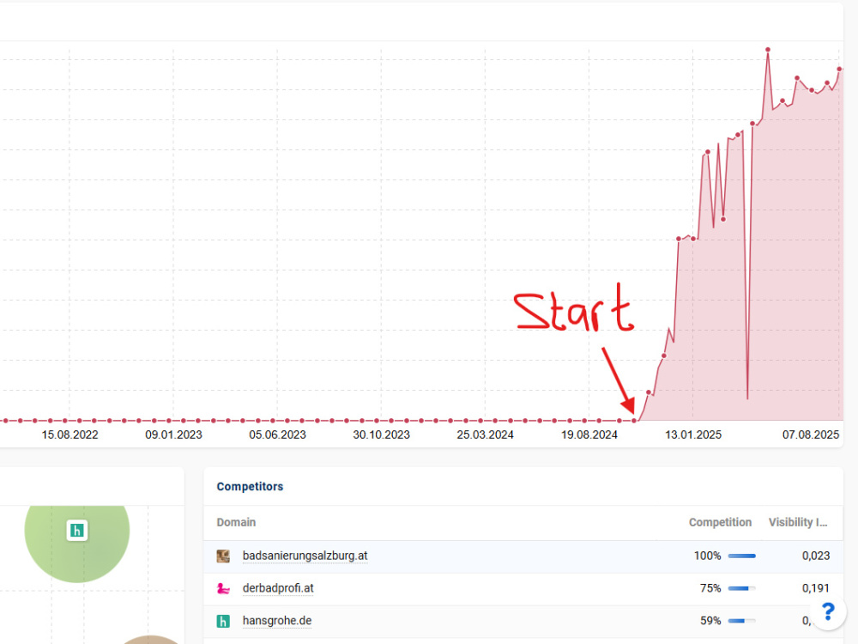The width and height of the screenshot is (858, 644).
Task: Click the Competitors panel heading
Action: coord(250,486)
